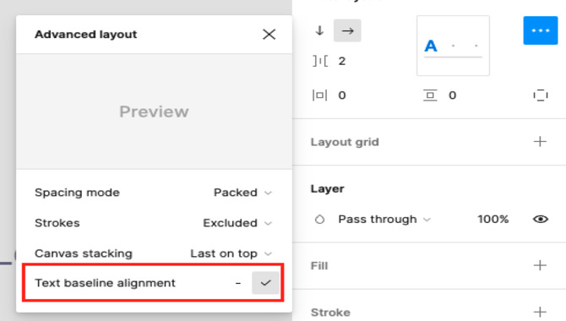
Task: Click the horizontal padding icon
Action: [x=320, y=95]
